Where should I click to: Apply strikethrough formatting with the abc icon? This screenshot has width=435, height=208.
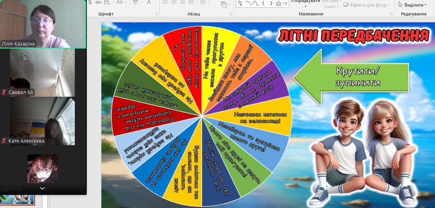(x=98, y=2)
